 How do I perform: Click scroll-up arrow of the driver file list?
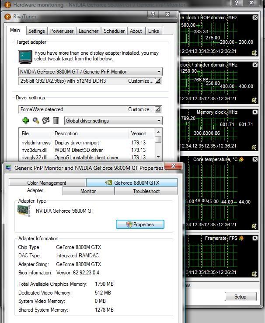(158, 132)
